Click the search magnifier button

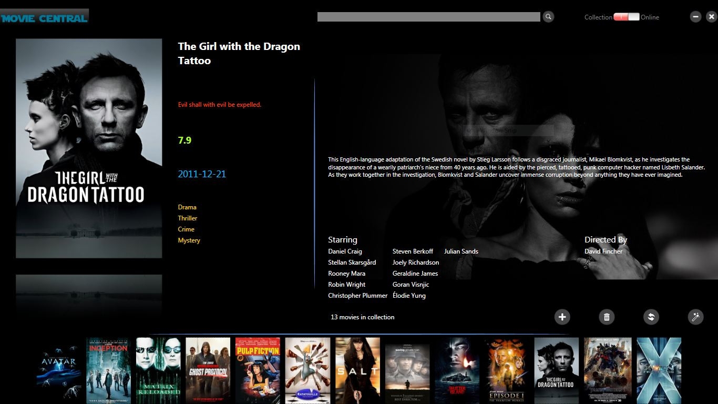pos(548,17)
